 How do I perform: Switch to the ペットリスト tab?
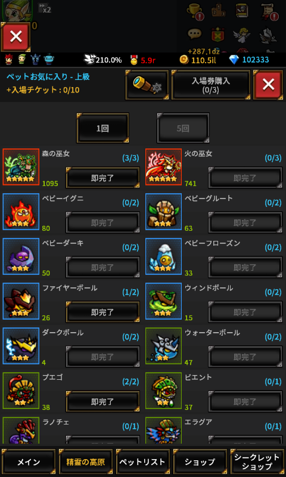[143, 461]
